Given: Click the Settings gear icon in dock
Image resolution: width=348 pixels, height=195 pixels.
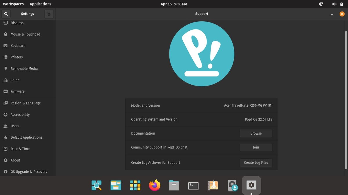Looking at the screenshot, I should (251, 185).
